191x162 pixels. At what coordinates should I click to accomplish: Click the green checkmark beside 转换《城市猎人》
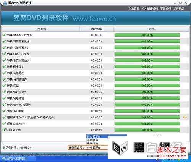4,47
